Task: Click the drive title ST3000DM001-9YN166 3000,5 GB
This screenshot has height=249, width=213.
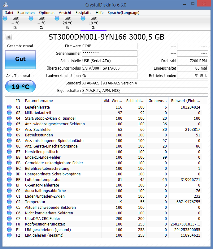Action: [106, 37]
